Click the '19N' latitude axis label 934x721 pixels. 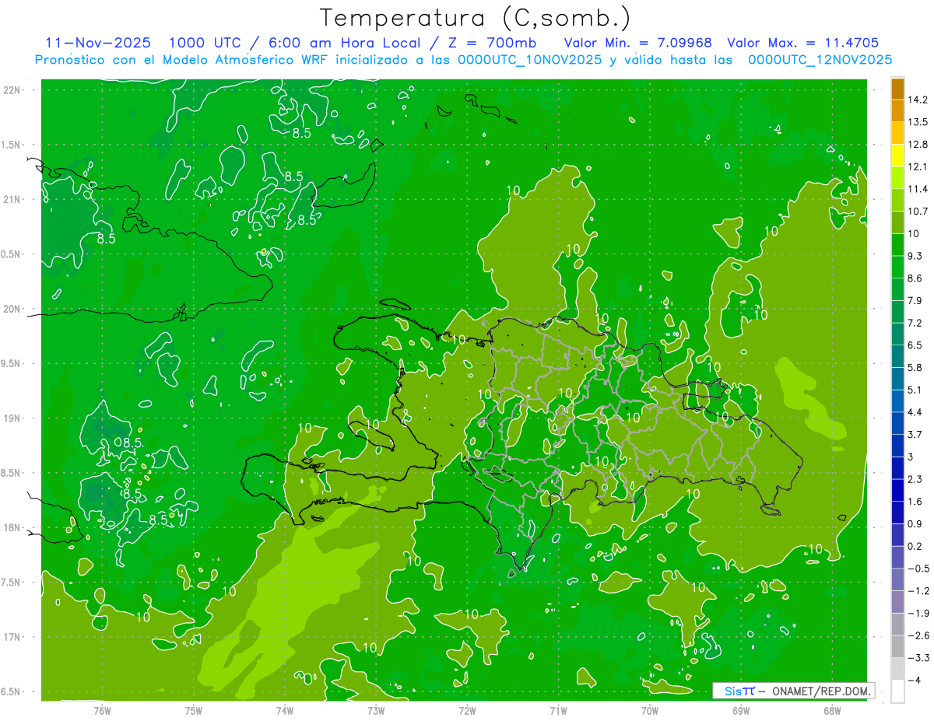[12, 418]
